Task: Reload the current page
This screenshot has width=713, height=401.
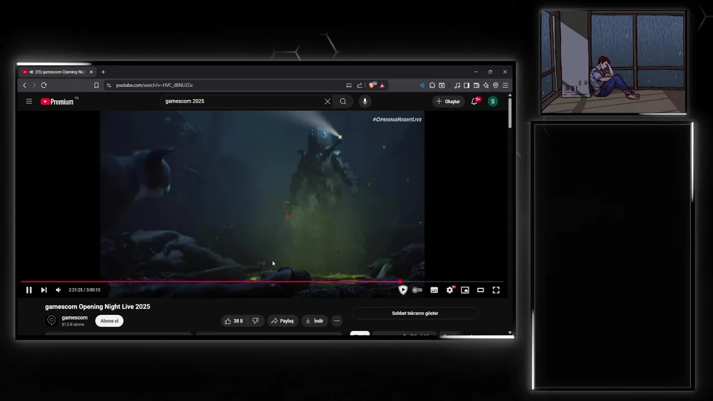Action: (x=43, y=85)
